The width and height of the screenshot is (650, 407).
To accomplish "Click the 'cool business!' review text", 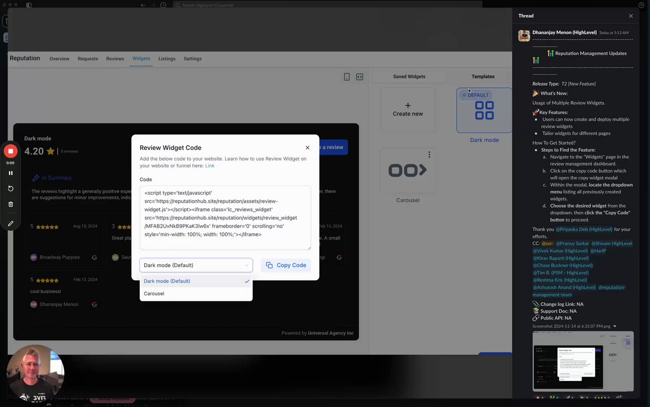I will click(x=46, y=292).
